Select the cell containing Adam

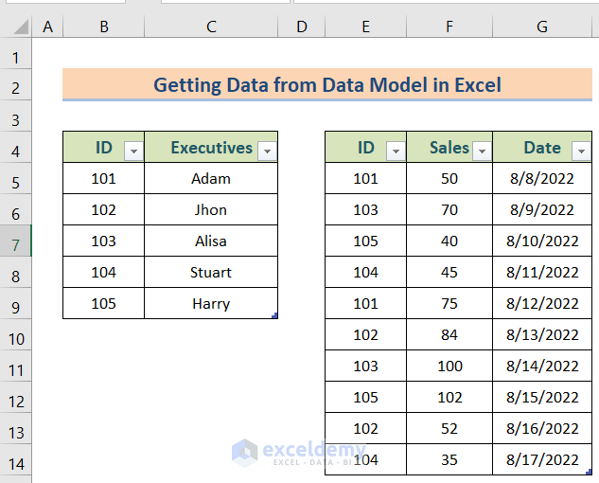pos(211,178)
